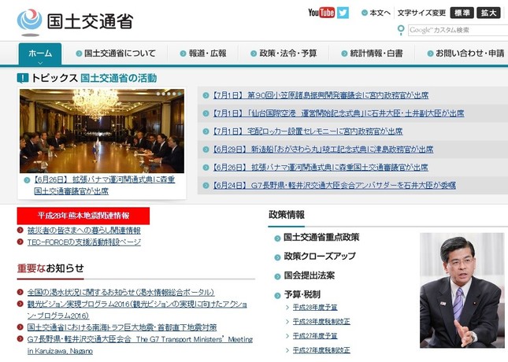Click the bullet icon next to 本文へ
Screen dimensions: 508x362
(x=365, y=13)
